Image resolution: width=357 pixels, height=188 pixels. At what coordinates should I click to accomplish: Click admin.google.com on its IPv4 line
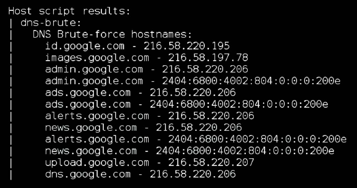(94, 69)
